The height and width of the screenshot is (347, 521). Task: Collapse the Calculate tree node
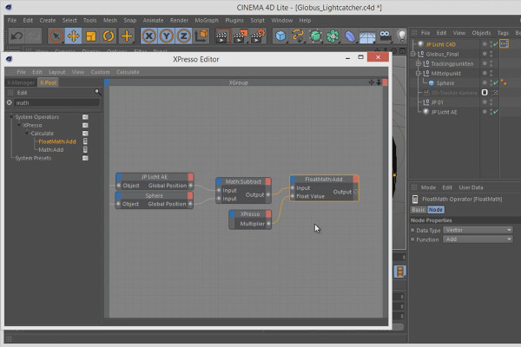click(27, 133)
